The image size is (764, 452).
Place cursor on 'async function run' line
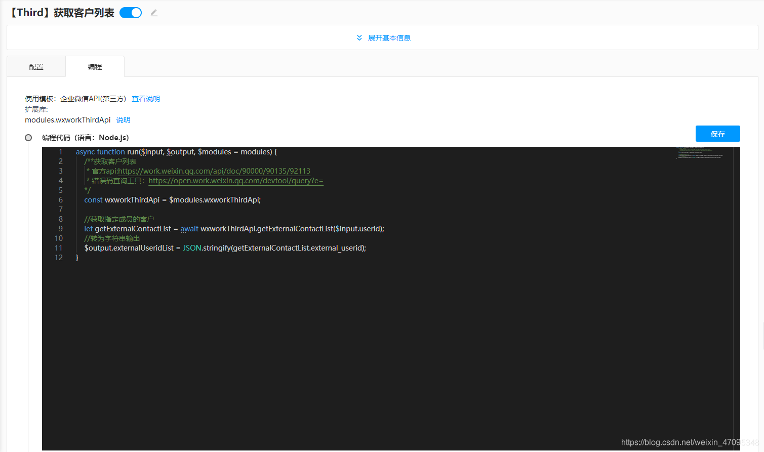176,152
